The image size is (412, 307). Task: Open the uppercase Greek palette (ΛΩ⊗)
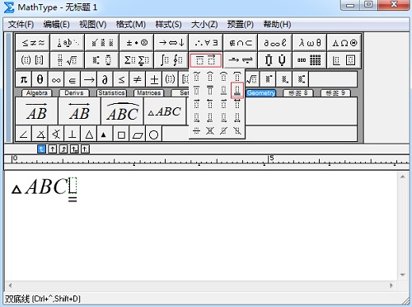pyautogui.click(x=344, y=43)
